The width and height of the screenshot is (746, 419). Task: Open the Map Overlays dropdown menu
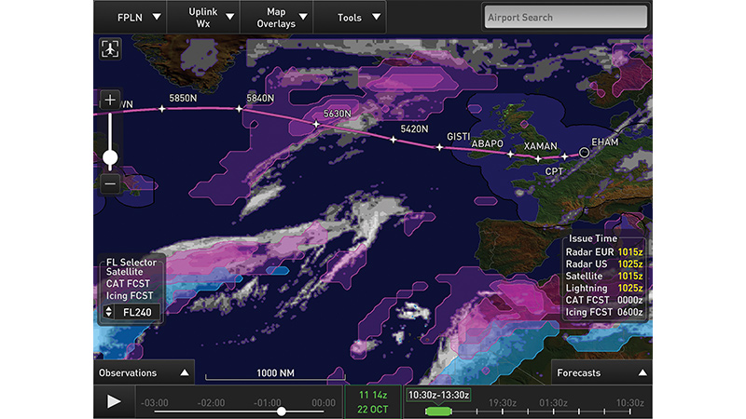point(276,17)
